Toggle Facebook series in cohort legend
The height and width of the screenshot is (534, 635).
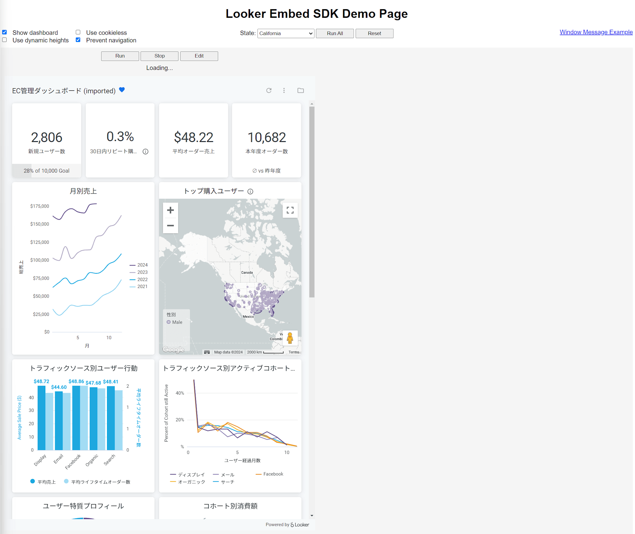click(270, 475)
